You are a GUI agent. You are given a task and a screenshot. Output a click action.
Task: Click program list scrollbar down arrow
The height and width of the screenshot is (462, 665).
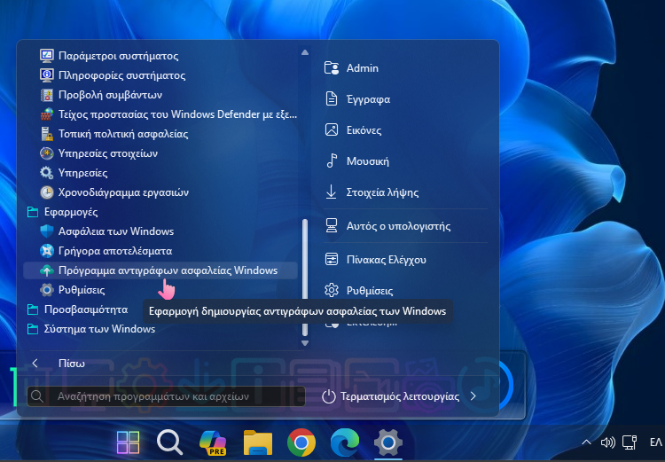304,342
